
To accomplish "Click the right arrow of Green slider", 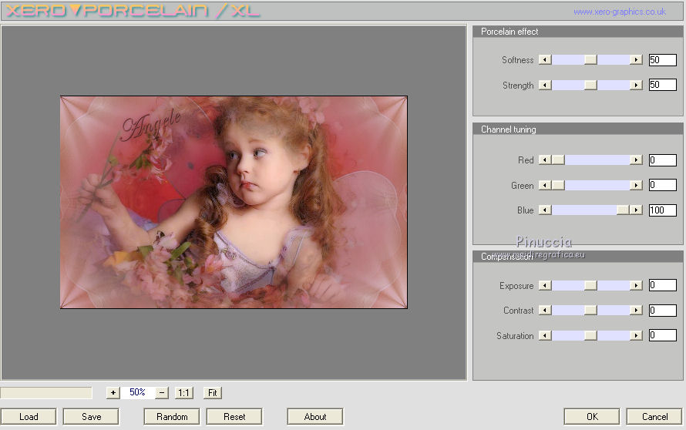I will click(636, 186).
